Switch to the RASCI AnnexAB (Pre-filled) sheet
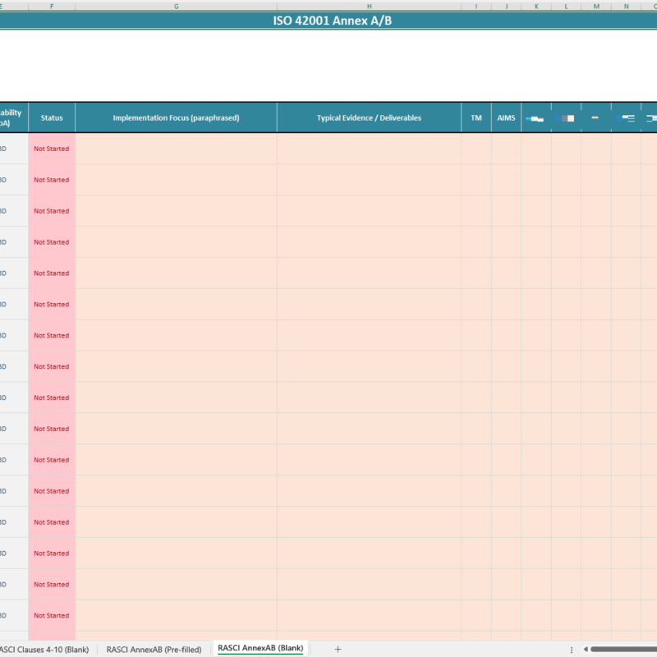657x657 pixels. [153, 649]
